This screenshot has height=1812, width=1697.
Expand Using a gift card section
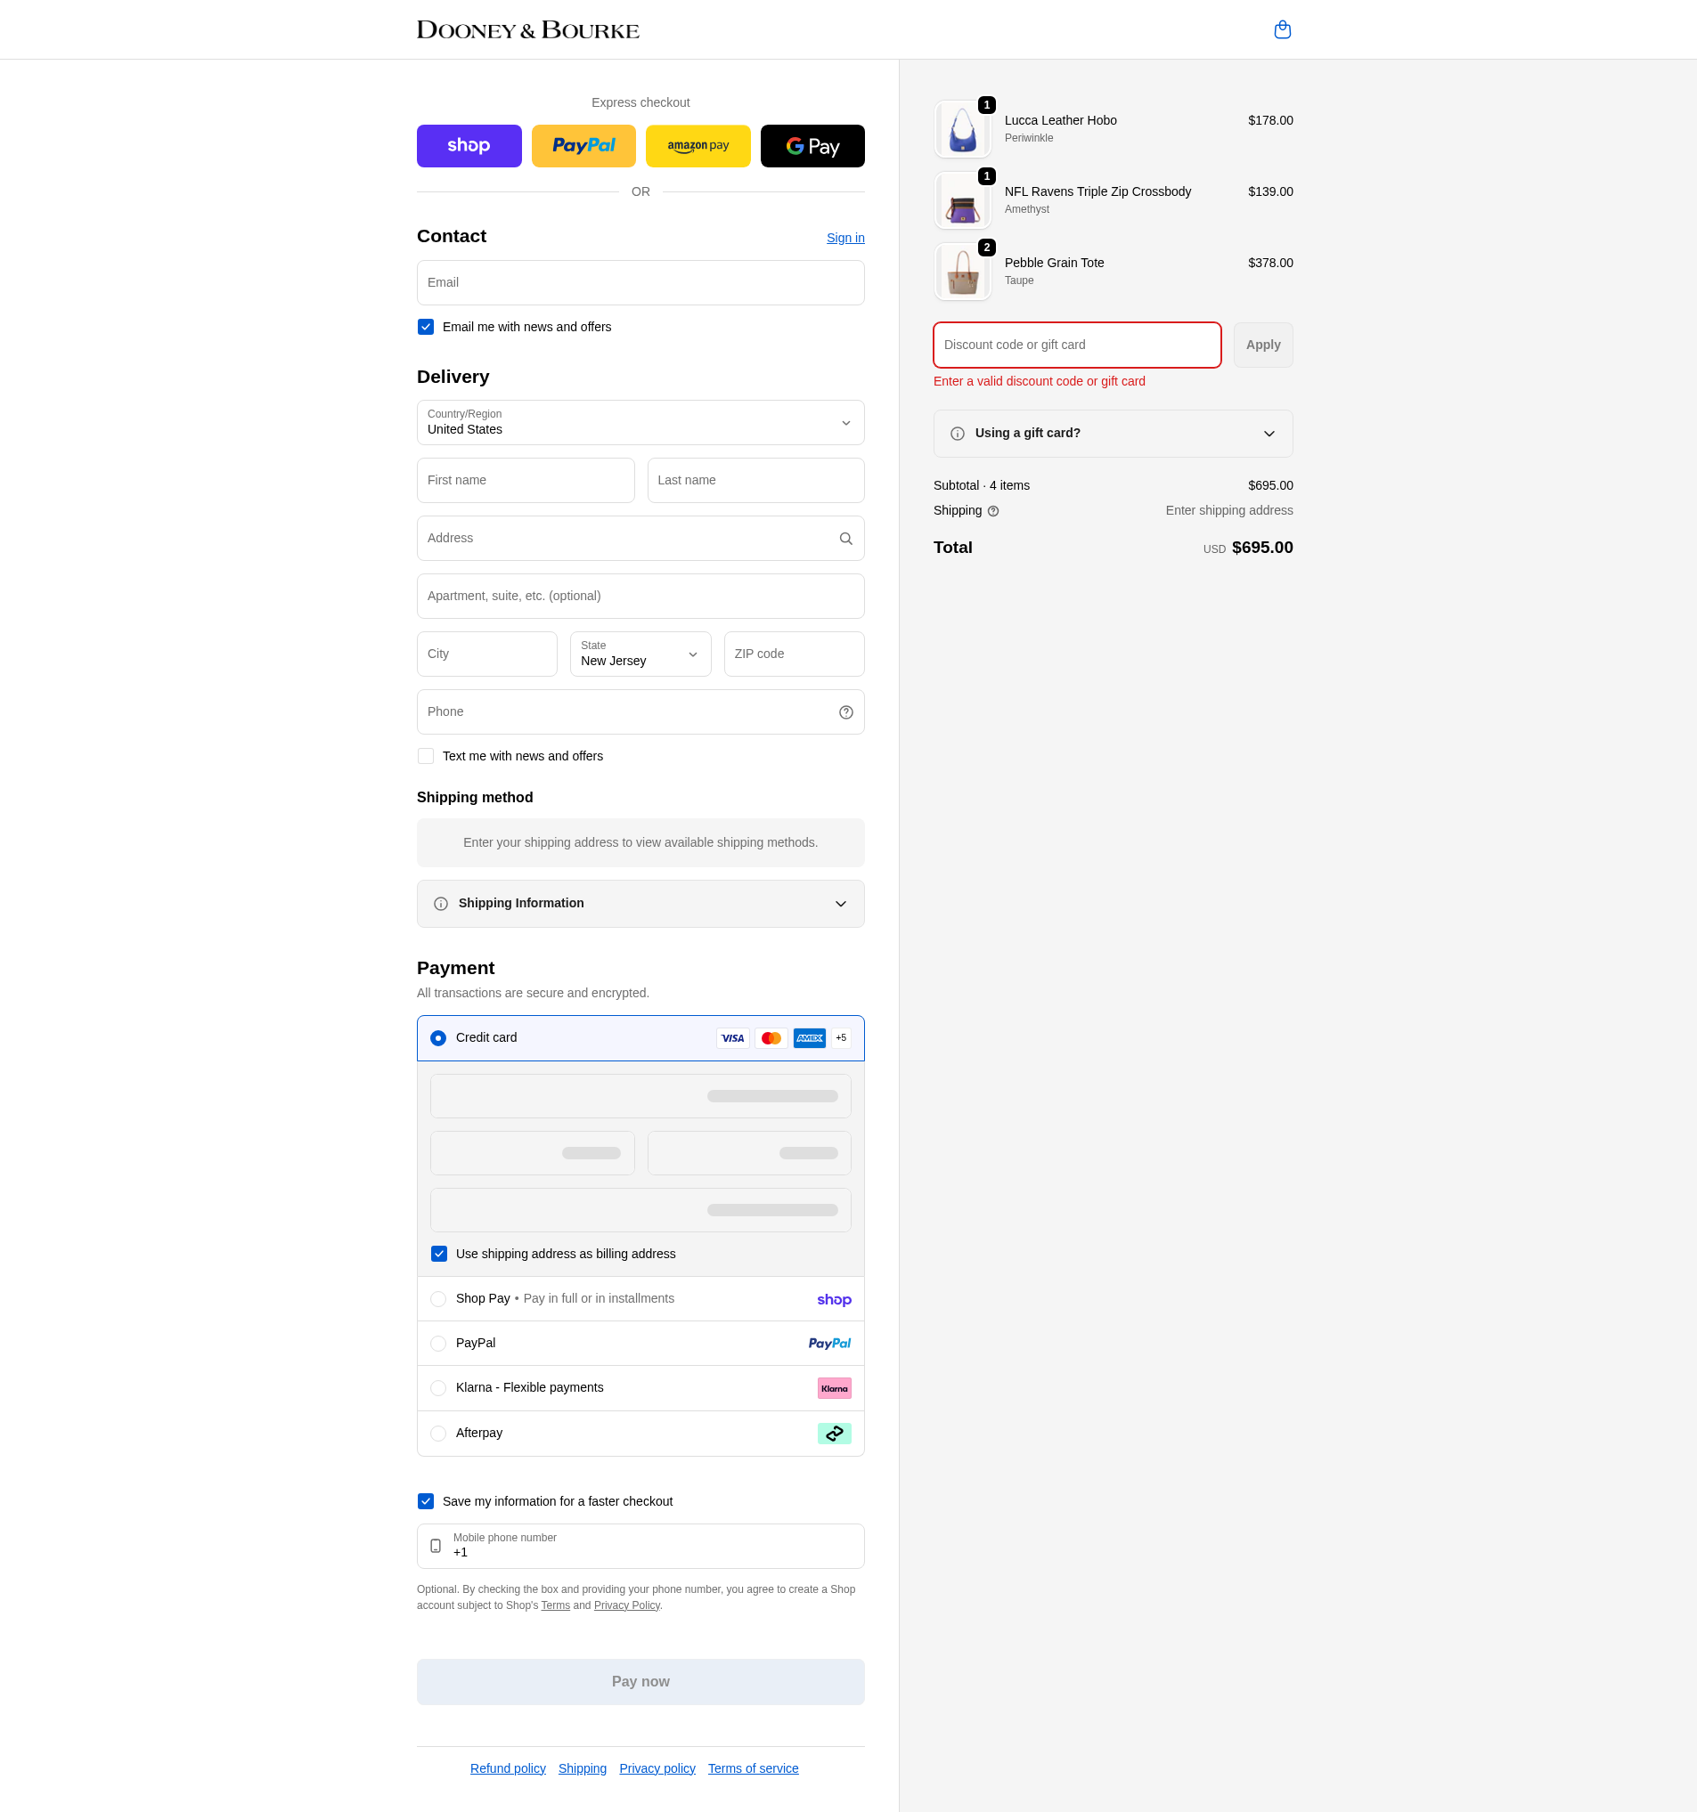1113,434
